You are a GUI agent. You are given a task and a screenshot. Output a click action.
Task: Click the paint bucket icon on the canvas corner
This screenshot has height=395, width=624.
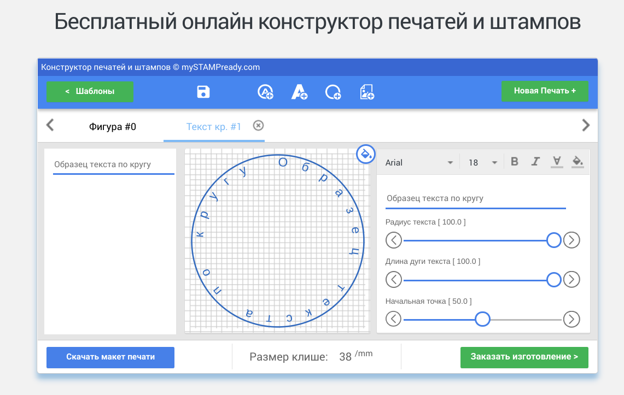tap(365, 154)
